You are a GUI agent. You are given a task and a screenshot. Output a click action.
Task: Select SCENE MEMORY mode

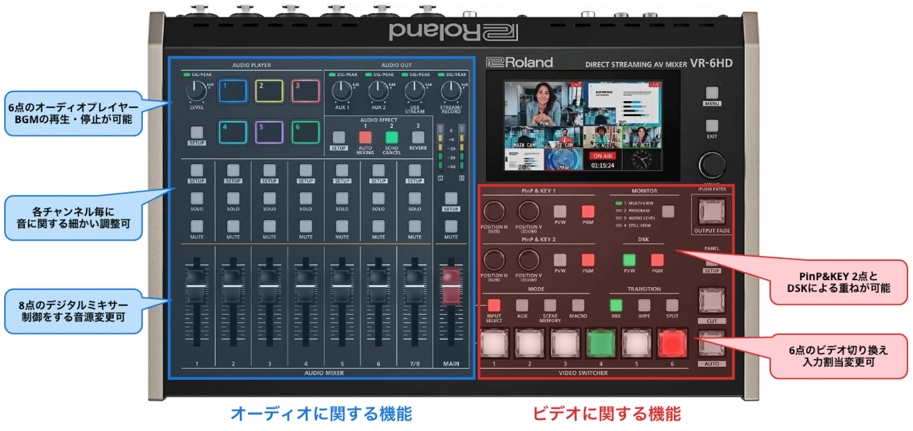(x=550, y=305)
